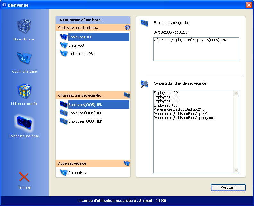Click the folder icon in Autre sauvegarde header
This screenshot has height=206, width=254.
[127, 163]
